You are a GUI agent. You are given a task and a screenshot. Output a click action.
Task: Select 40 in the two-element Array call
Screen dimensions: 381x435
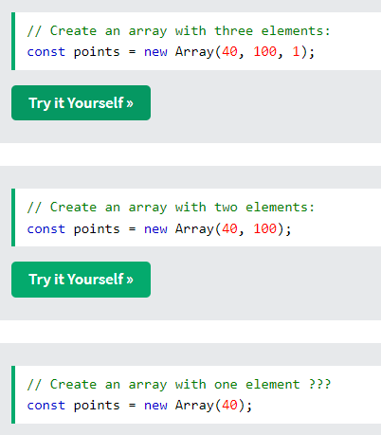pyautogui.click(x=229, y=228)
